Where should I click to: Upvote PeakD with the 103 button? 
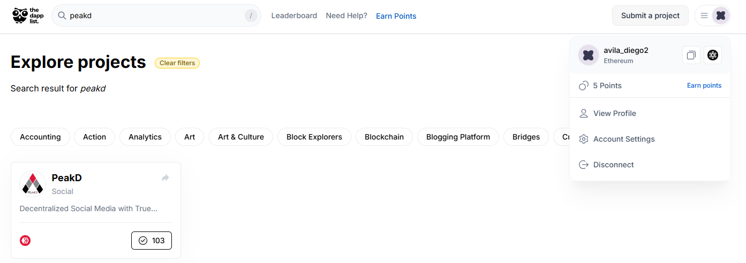click(x=152, y=241)
